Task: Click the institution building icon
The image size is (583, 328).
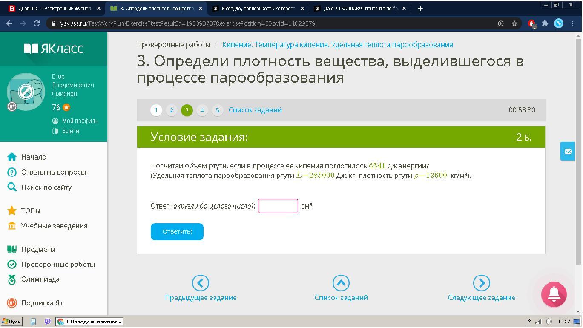Action: coord(12,226)
